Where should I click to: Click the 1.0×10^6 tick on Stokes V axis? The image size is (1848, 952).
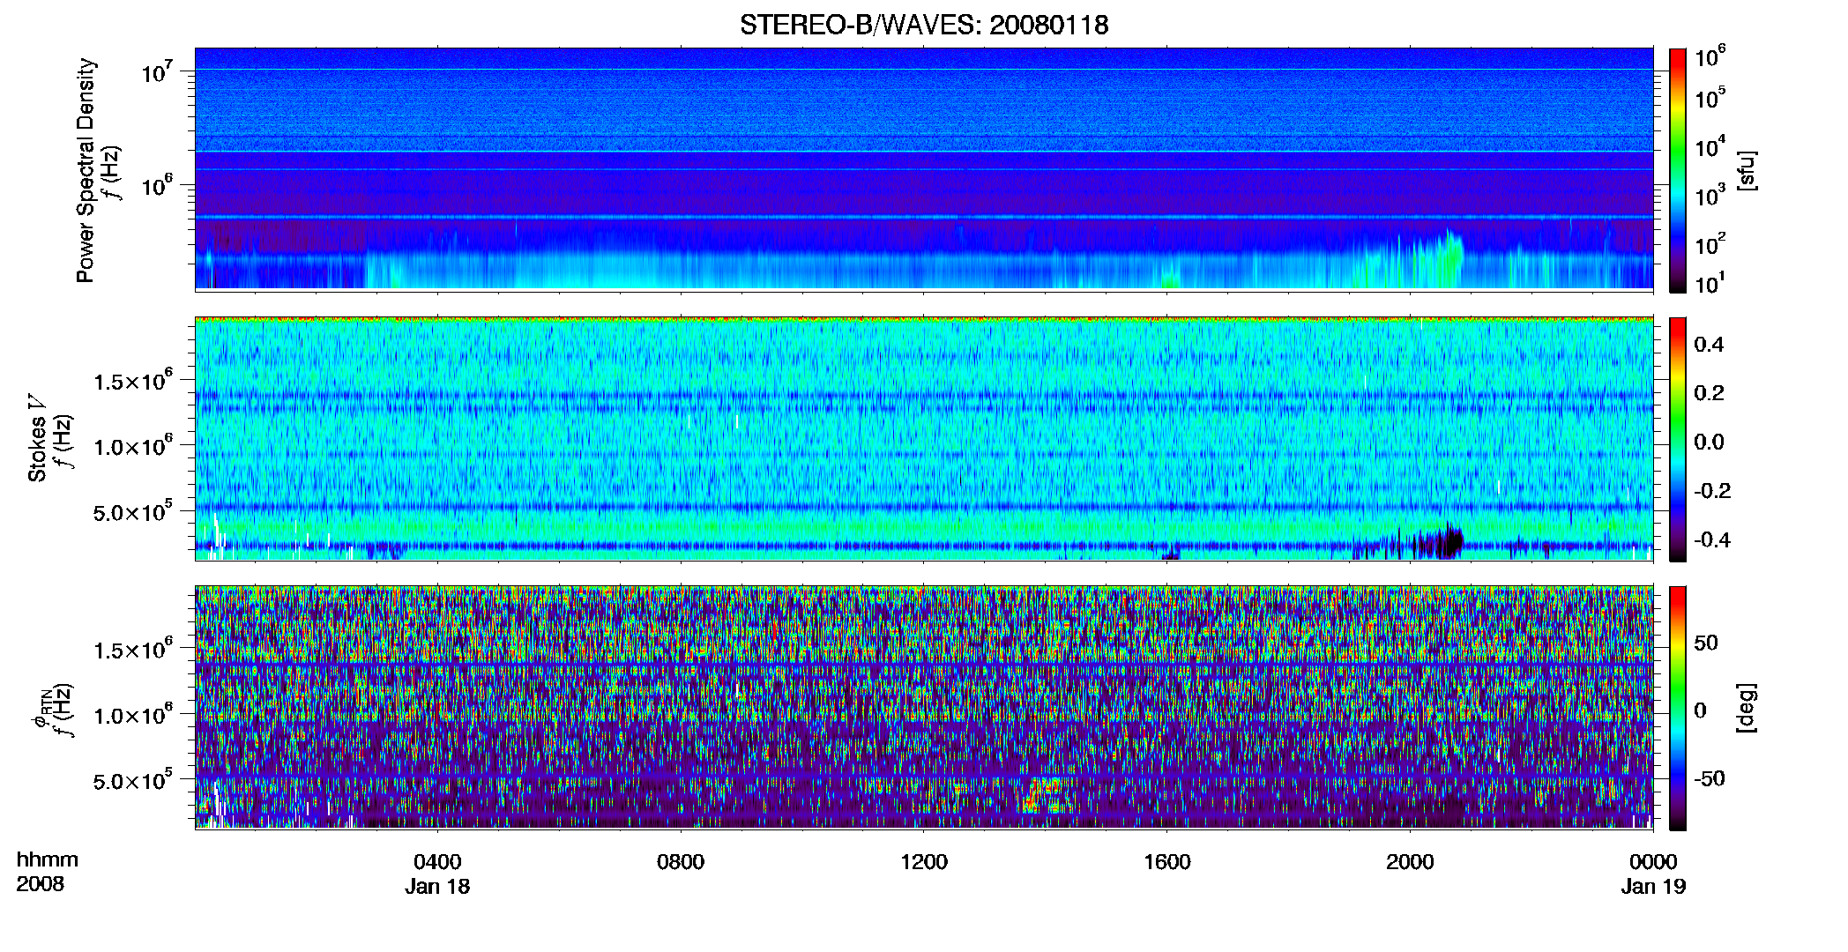[x=132, y=445]
